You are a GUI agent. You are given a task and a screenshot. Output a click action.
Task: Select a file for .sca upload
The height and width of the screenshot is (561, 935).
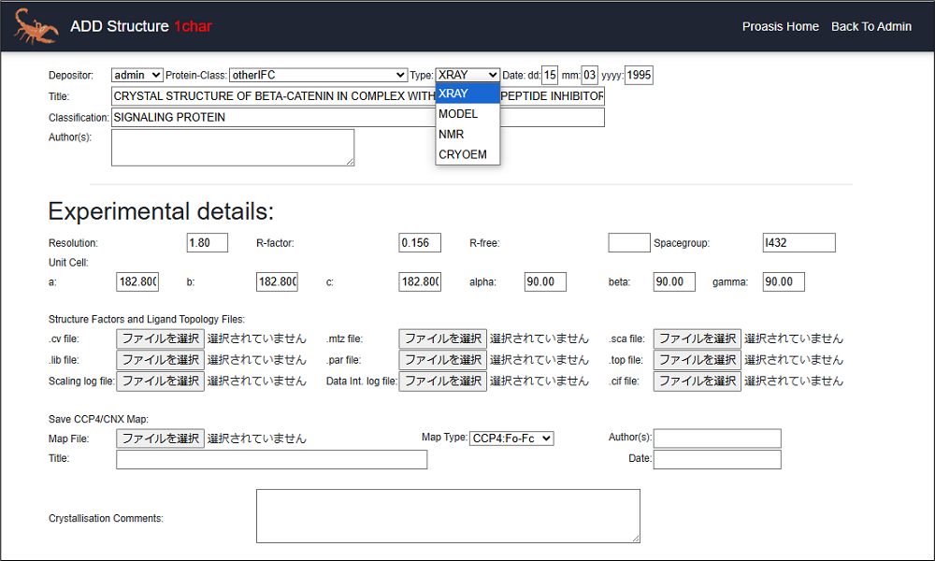tap(697, 338)
